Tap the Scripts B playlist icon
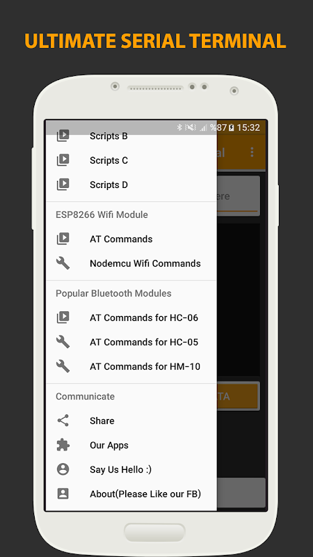The height and width of the screenshot is (557, 313). [63, 136]
